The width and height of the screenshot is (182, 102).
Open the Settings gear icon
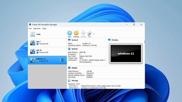click(x=76, y=33)
